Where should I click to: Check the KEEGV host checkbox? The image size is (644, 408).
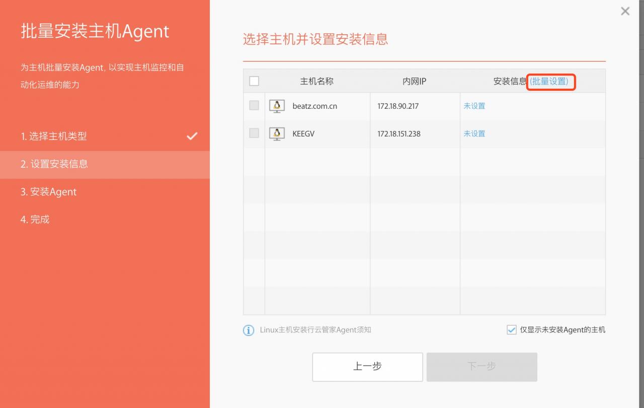click(x=254, y=133)
